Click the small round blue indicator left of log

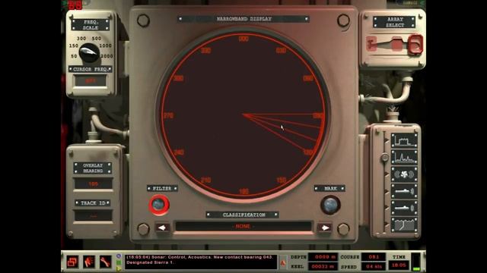(x=119, y=256)
